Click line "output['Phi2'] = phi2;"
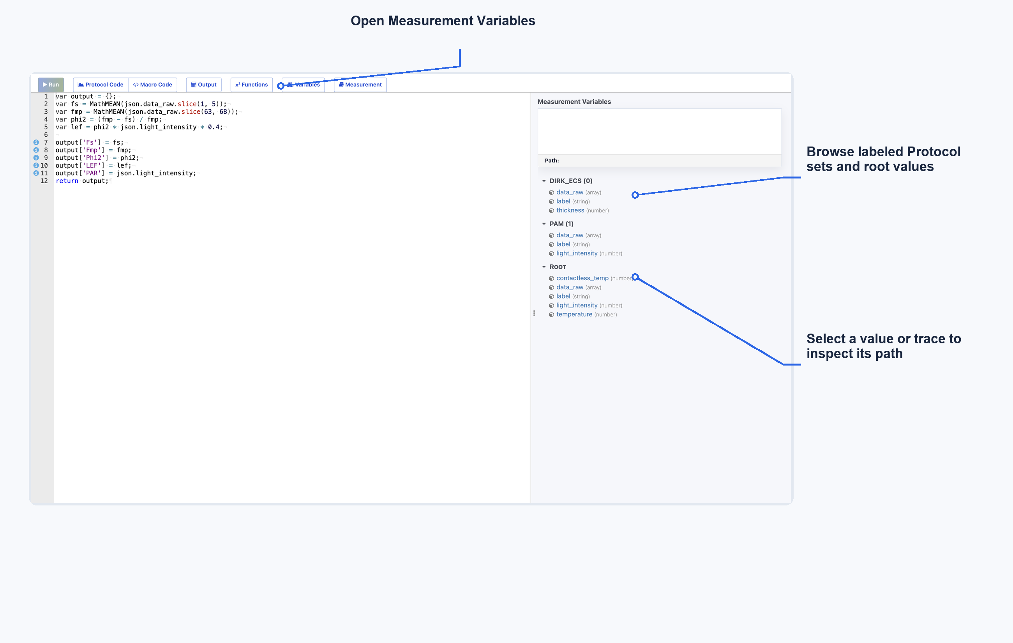The height and width of the screenshot is (643, 1013). pyautogui.click(x=97, y=158)
